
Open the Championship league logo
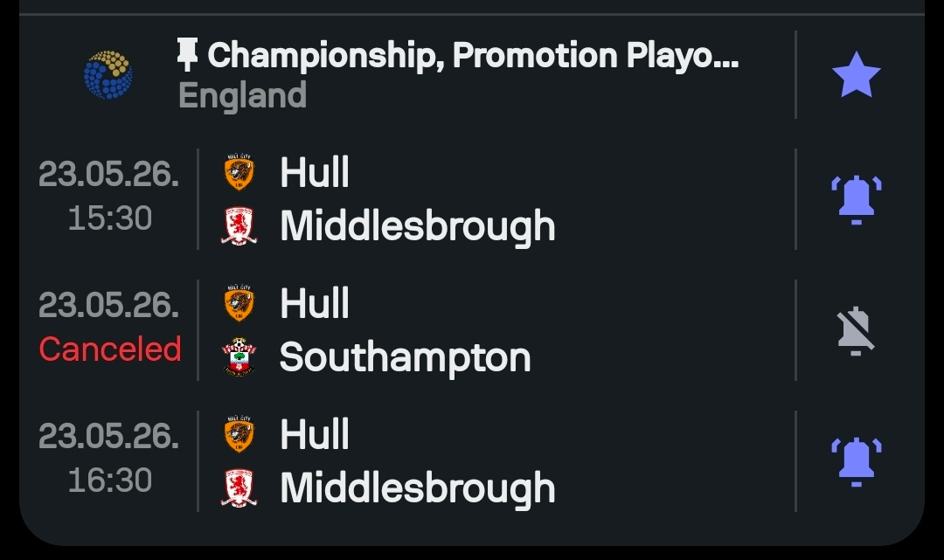[x=108, y=74]
